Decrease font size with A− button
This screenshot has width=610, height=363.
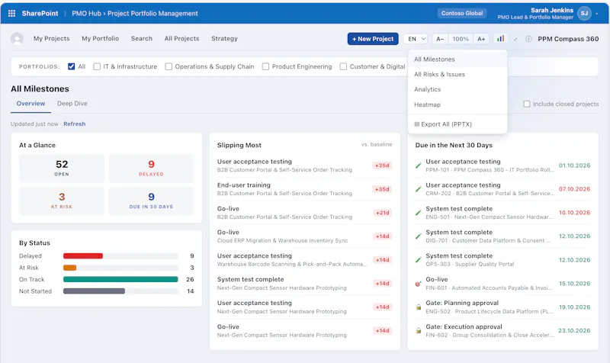coord(440,39)
